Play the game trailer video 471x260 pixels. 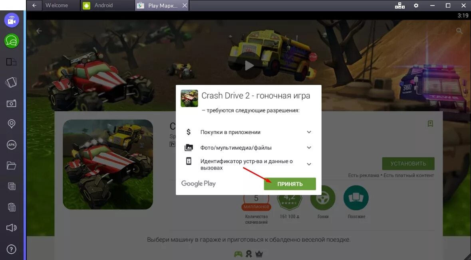pos(249,65)
